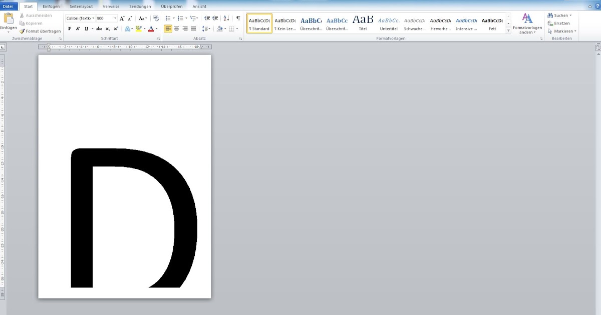
Task: Toggle justified text alignment
Action: pos(193,29)
